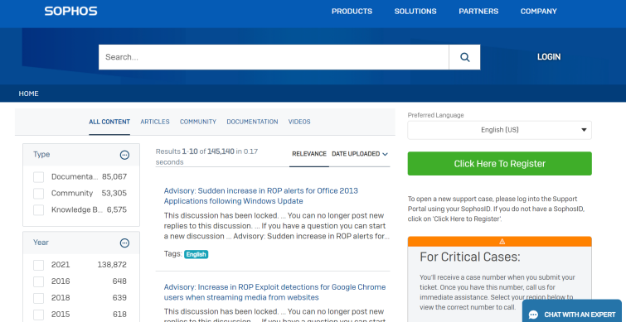The width and height of the screenshot is (626, 322).
Task: Click the 53,305 Community count
Action: point(114,194)
